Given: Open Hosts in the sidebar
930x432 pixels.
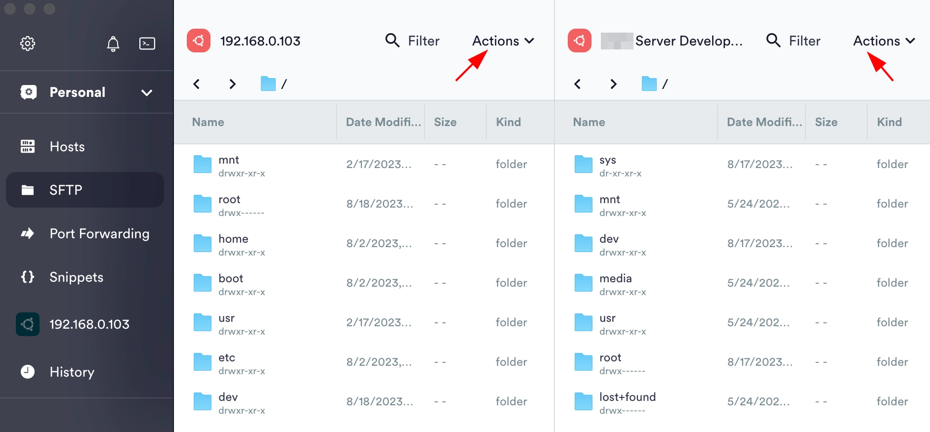Looking at the screenshot, I should [x=67, y=147].
